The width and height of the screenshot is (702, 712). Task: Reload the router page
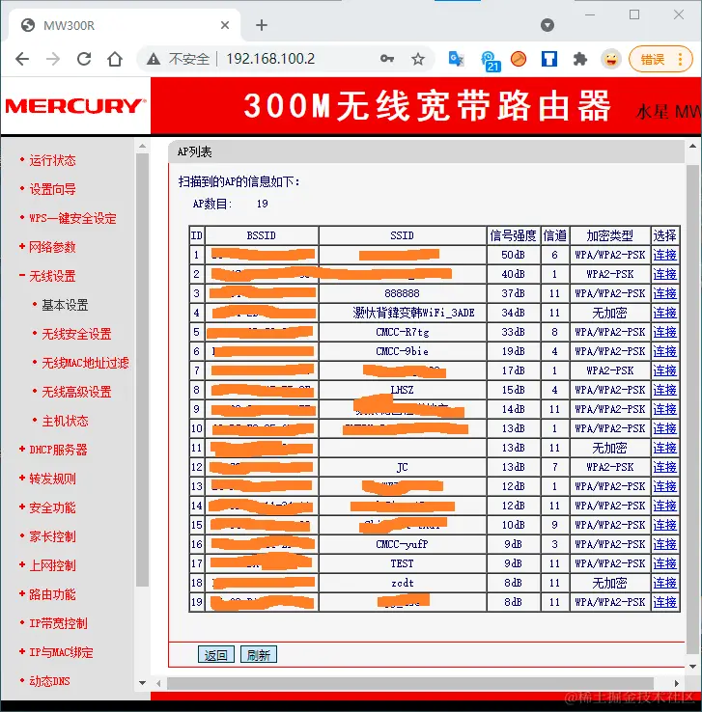point(84,59)
